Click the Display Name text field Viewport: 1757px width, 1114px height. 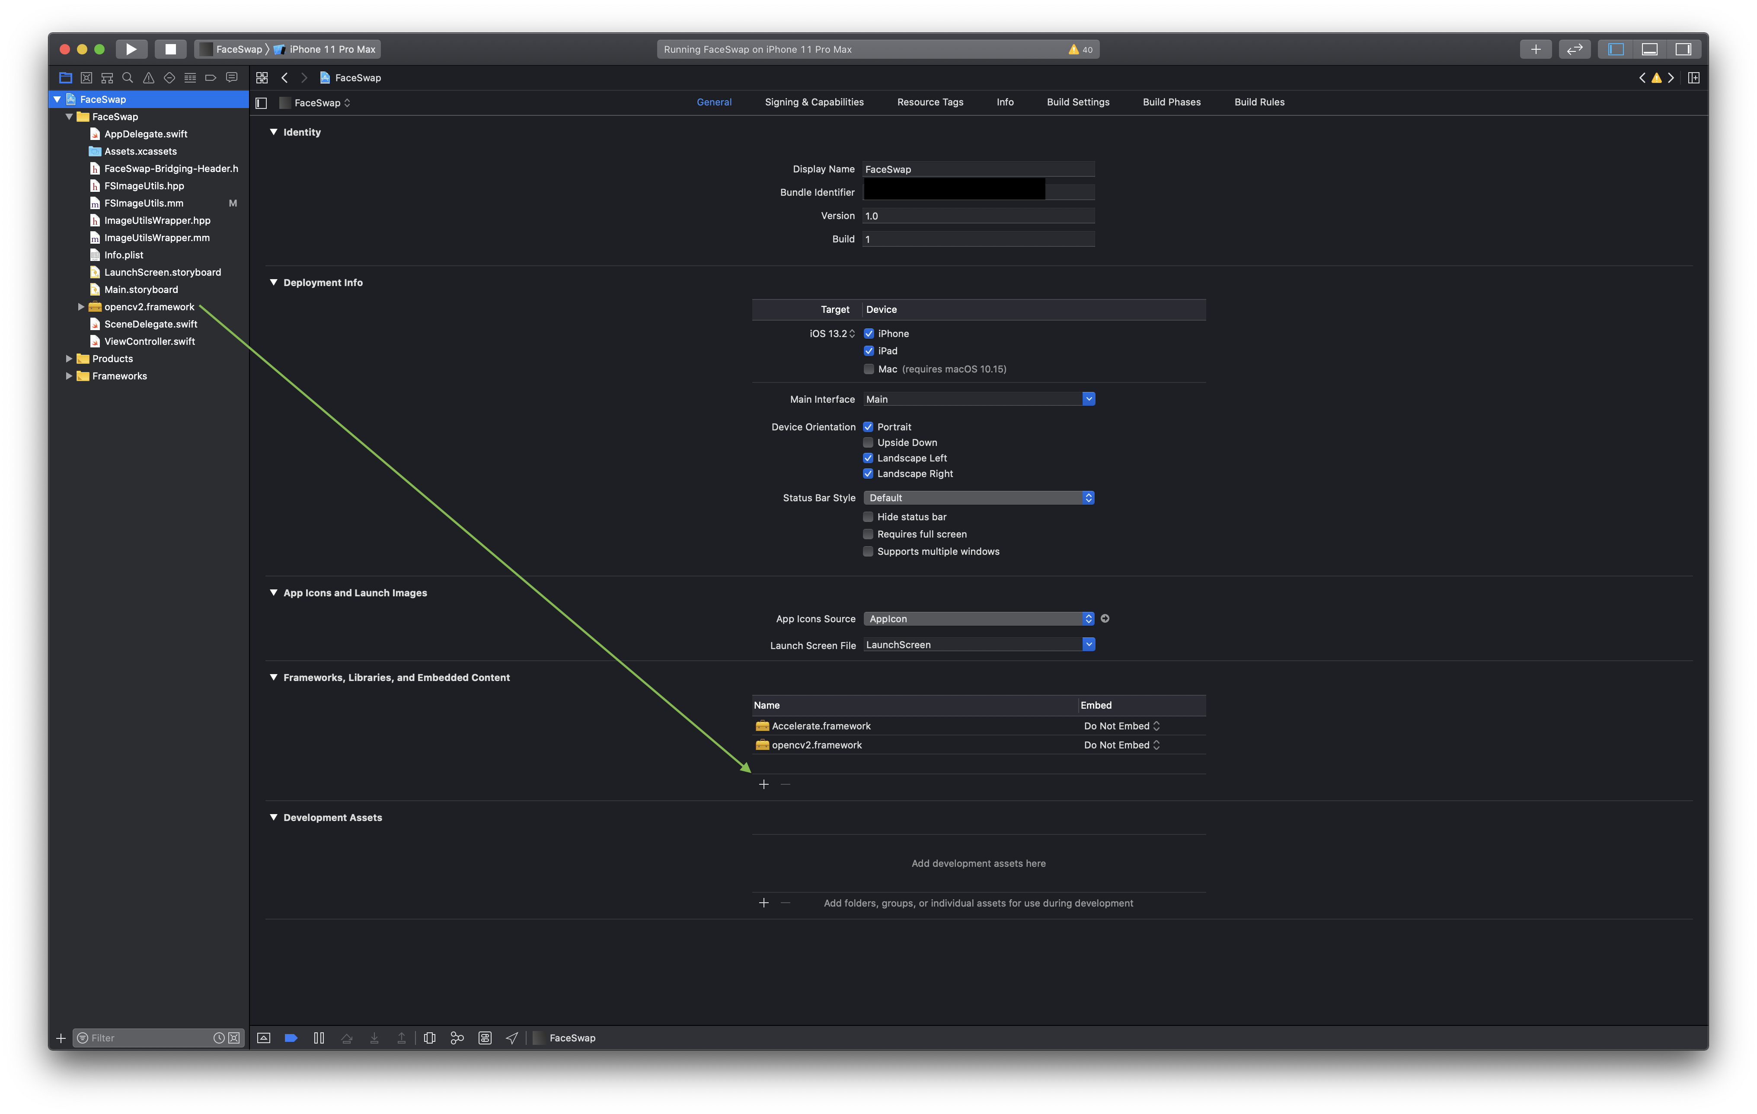[x=978, y=169]
